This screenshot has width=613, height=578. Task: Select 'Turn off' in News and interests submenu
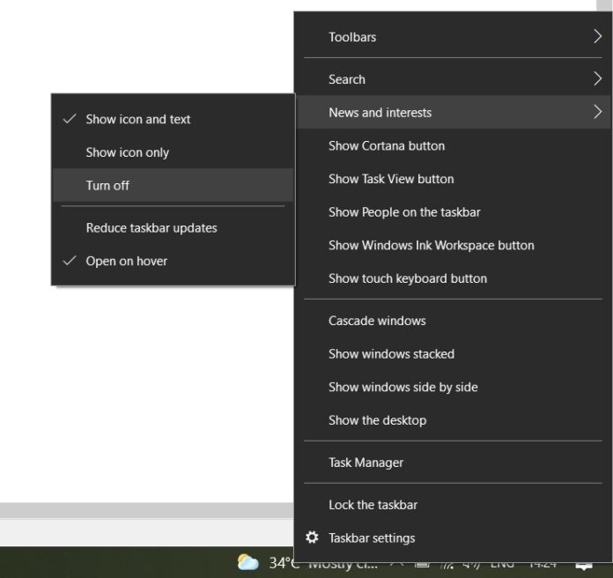107,185
